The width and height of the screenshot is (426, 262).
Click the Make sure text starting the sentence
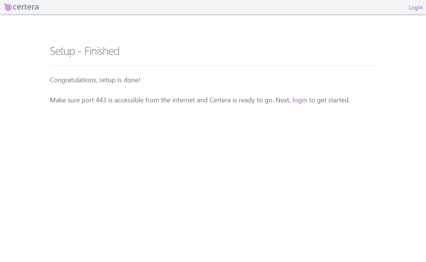(65, 100)
